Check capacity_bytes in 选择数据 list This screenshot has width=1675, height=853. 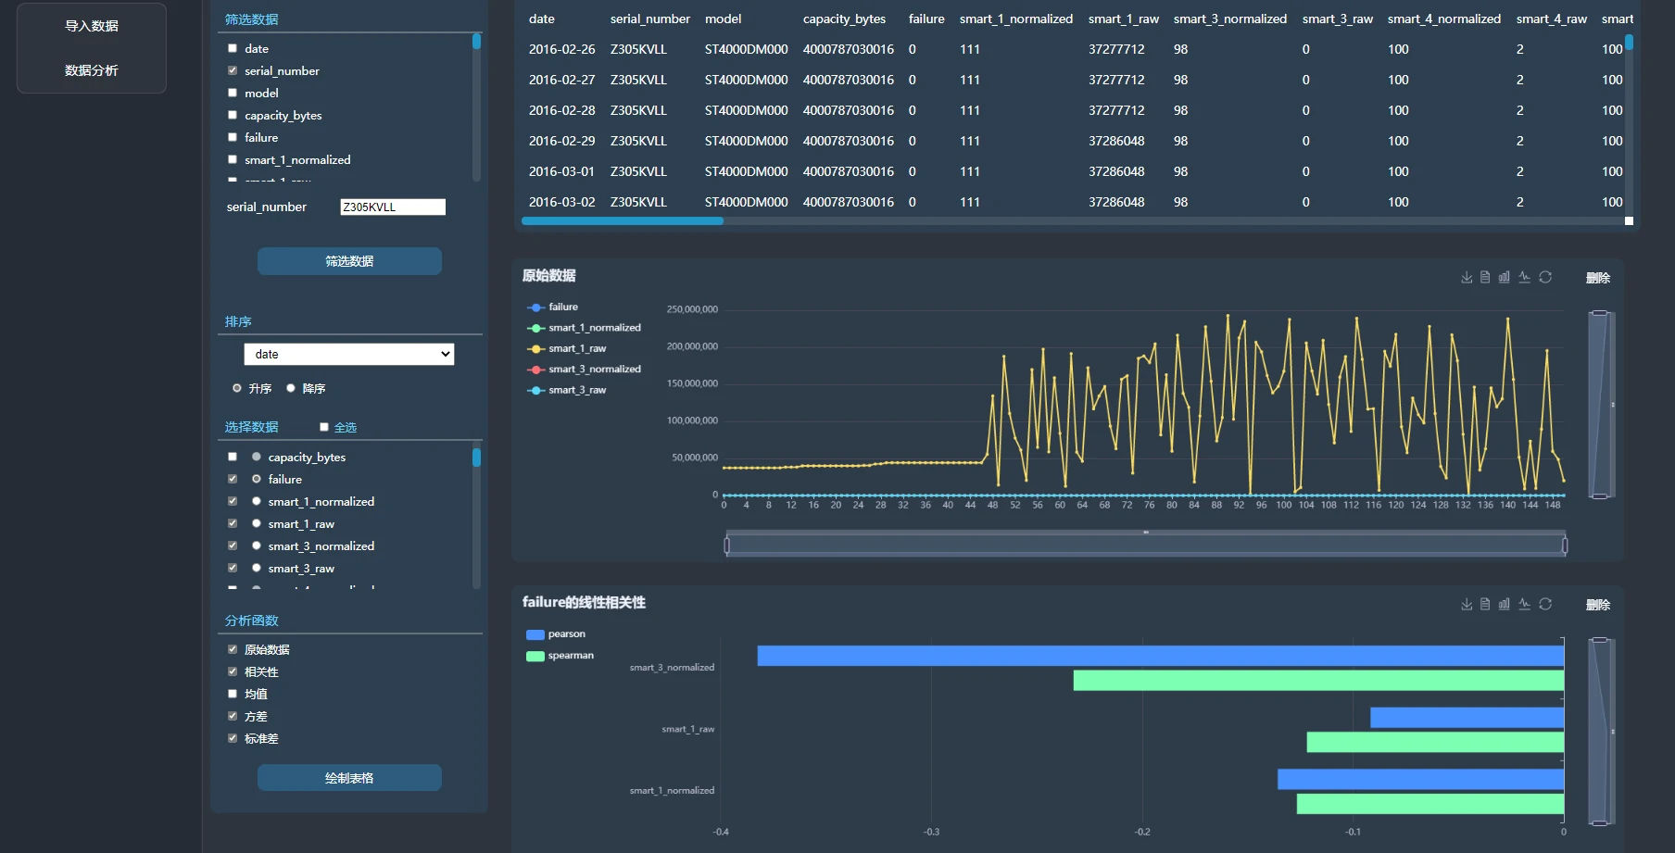point(233,457)
